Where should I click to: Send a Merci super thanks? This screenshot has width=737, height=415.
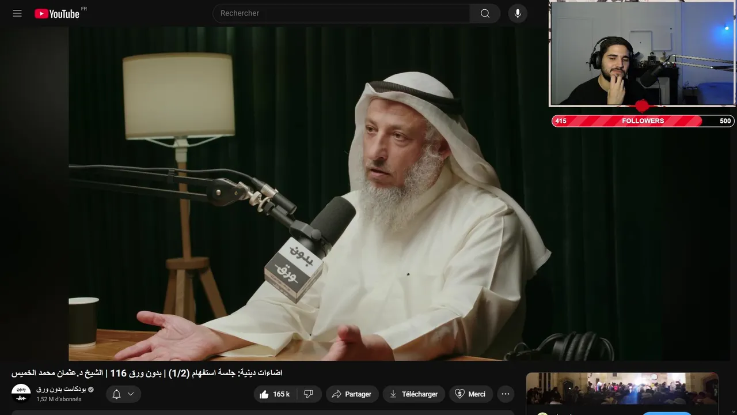[471, 394]
